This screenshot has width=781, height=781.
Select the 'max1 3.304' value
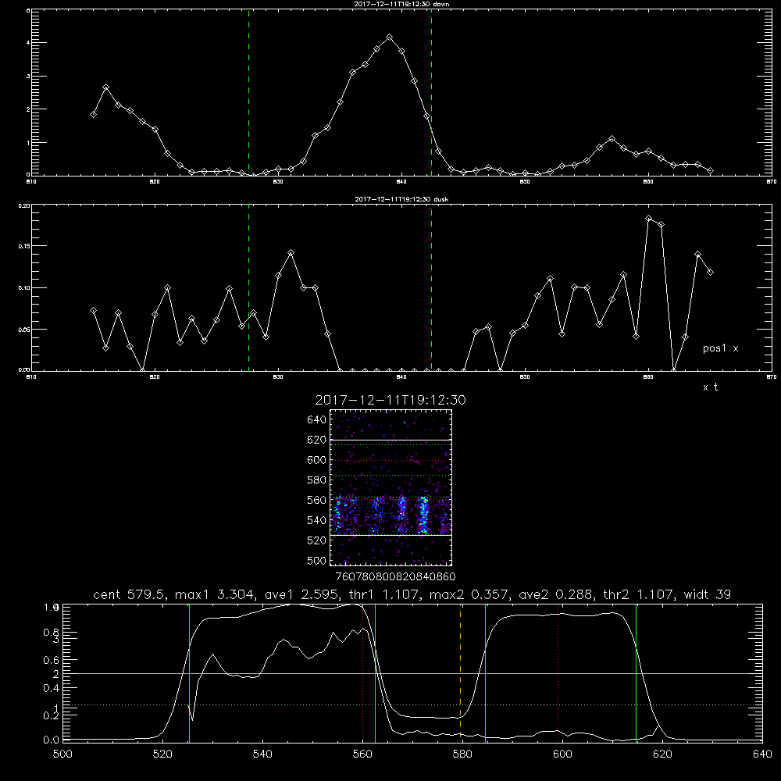[217, 594]
